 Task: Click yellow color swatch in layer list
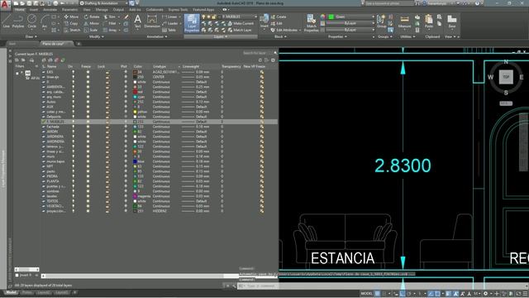click(135, 112)
